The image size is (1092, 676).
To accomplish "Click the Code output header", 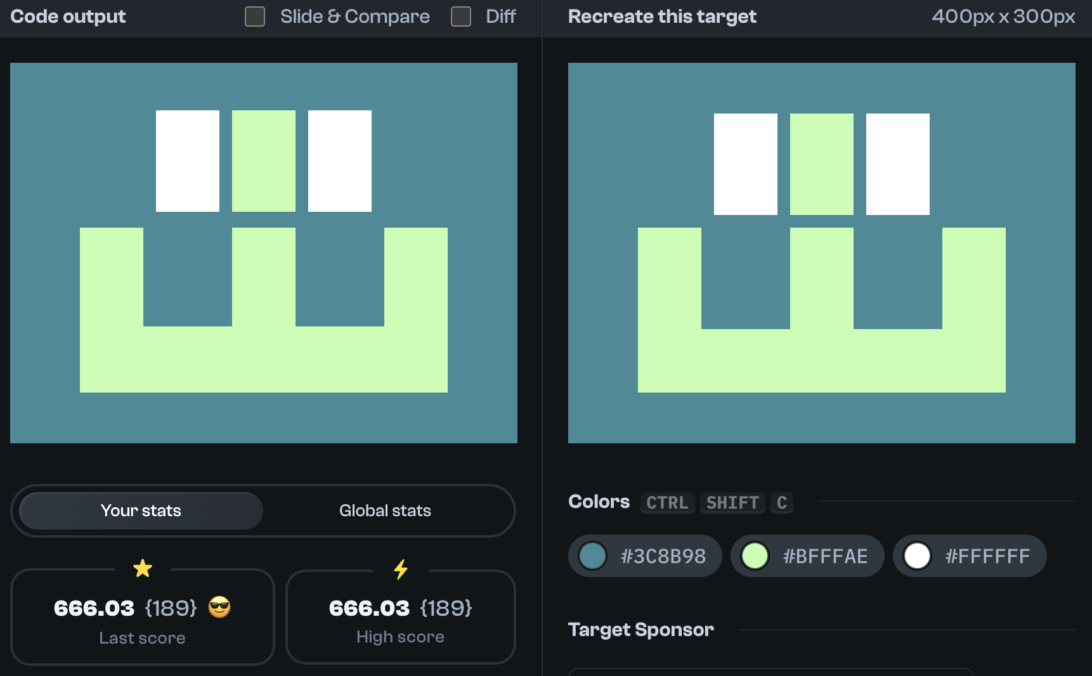I will pyautogui.click(x=67, y=16).
